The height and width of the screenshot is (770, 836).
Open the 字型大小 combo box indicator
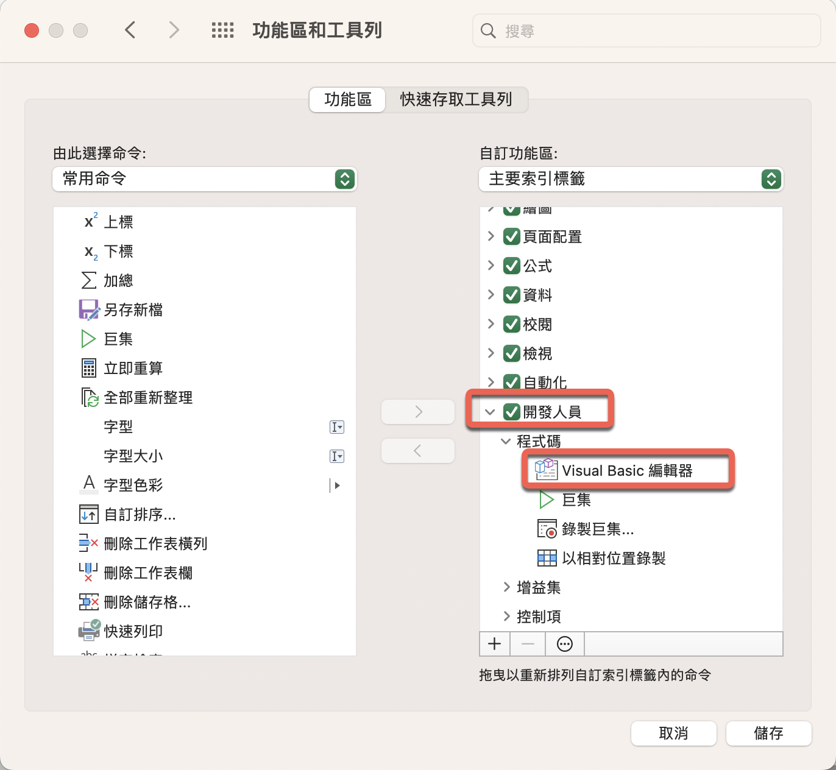[x=337, y=456]
